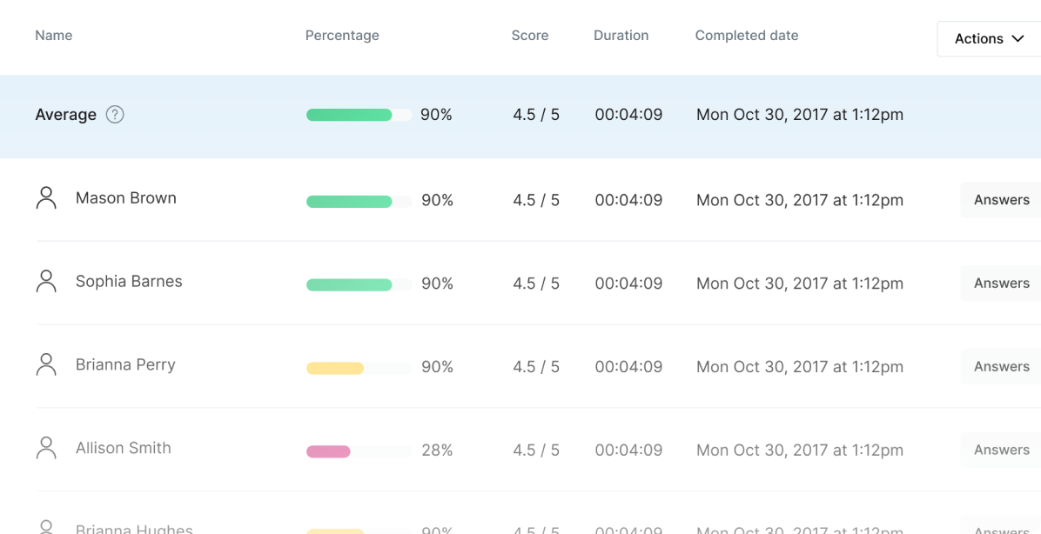Click Allison Smith's user avatar icon
Image resolution: width=1041 pixels, height=534 pixels.
point(46,449)
